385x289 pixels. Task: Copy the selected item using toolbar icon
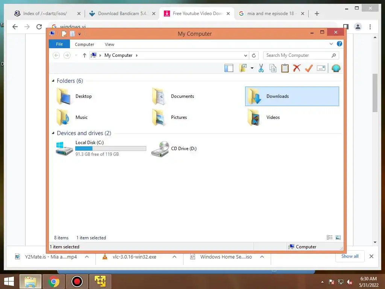point(273,68)
